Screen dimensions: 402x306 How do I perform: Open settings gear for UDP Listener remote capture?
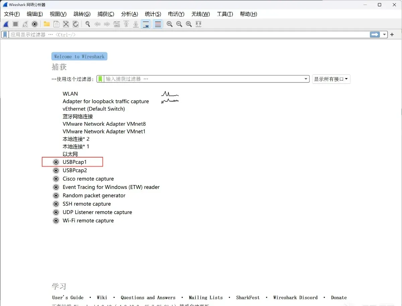(x=56, y=212)
